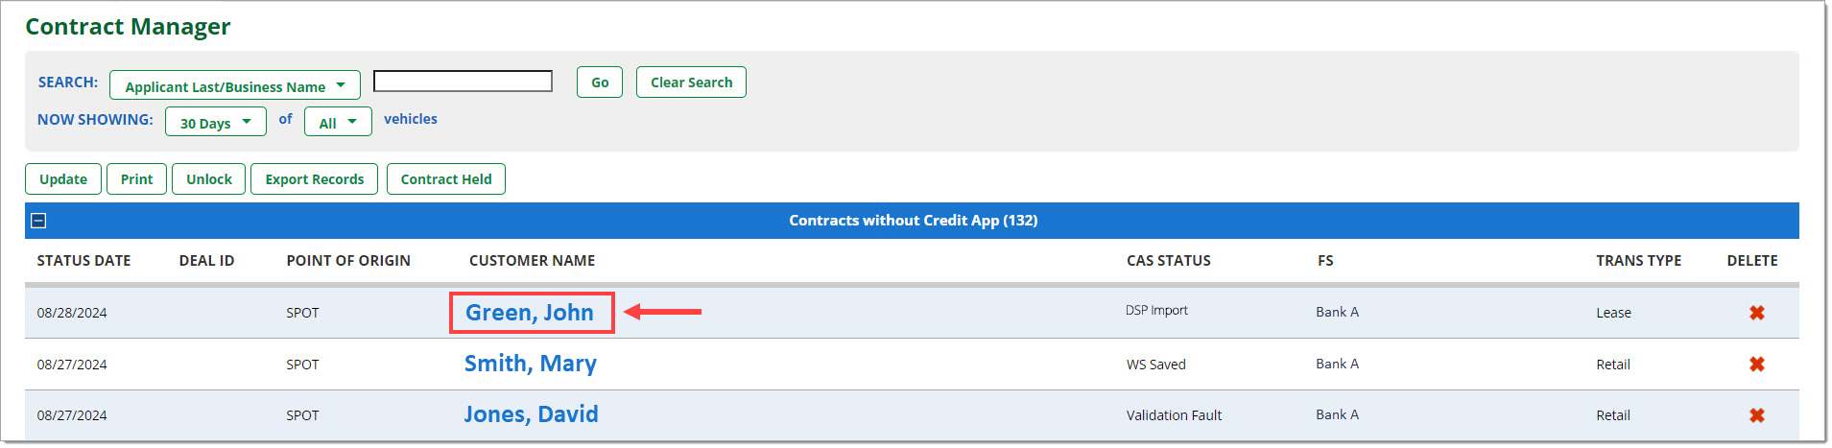Delete the Jones, David contract row
This screenshot has width=1832, height=448.
click(1756, 415)
